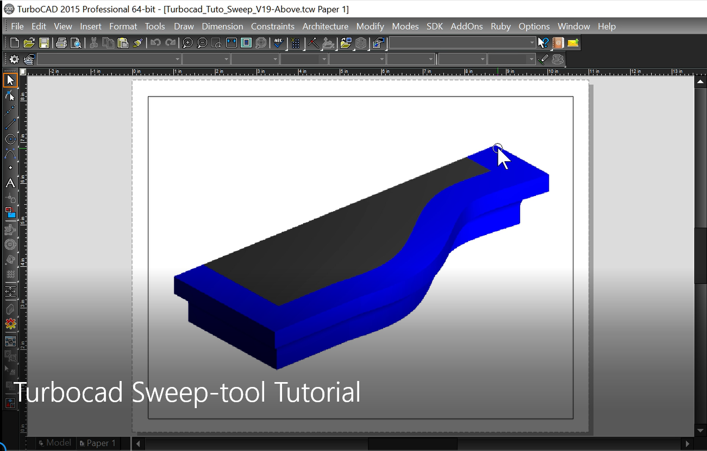The height and width of the screenshot is (451, 707).
Task: Click the horizontal scrollbar arrow at bottom
Action: point(137,443)
